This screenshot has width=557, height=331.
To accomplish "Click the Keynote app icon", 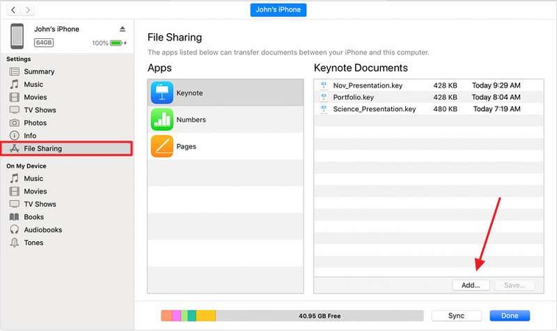I will (x=162, y=93).
